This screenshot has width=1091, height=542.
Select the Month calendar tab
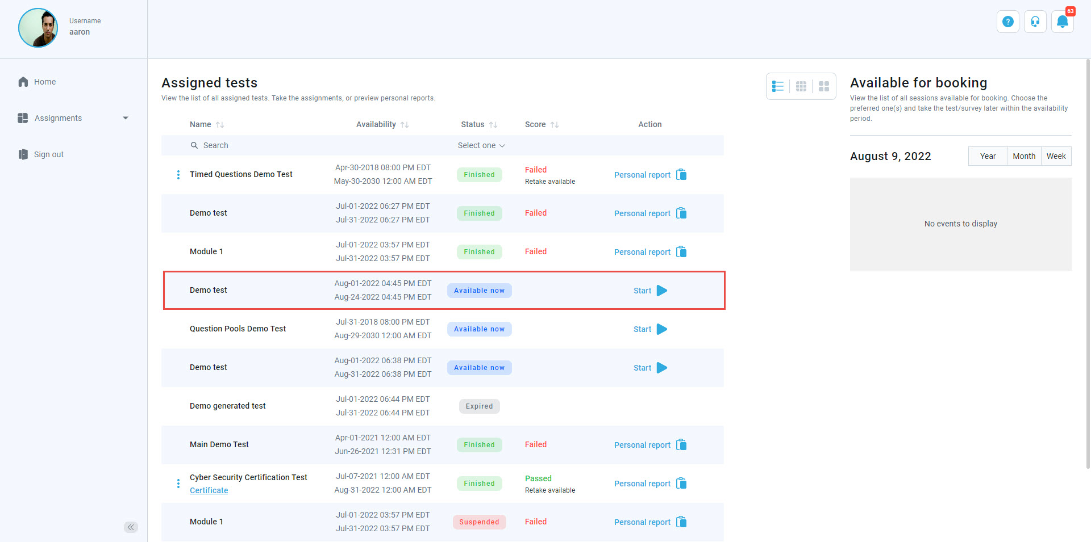click(1023, 156)
